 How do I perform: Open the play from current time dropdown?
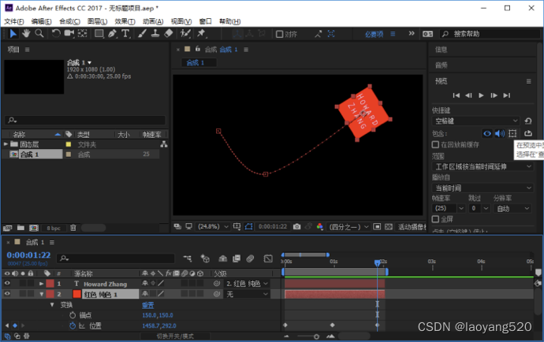click(x=483, y=188)
